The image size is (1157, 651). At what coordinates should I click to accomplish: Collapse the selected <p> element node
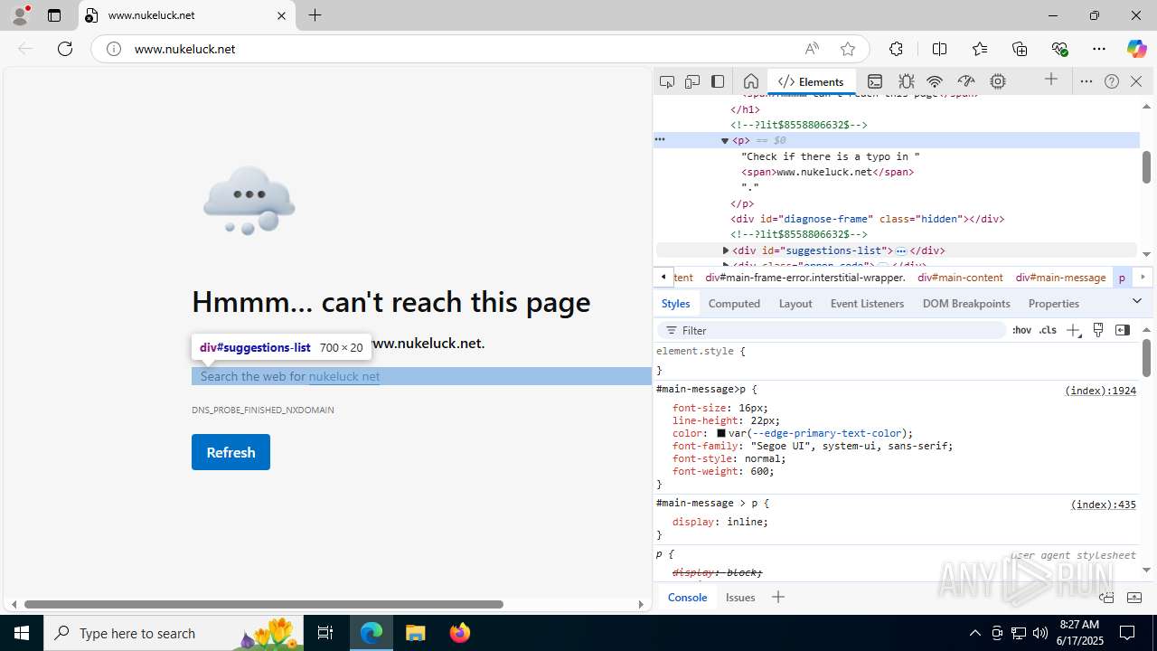click(725, 141)
